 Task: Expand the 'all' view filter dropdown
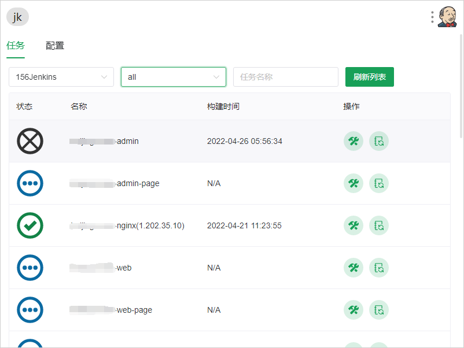(x=174, y=77)
